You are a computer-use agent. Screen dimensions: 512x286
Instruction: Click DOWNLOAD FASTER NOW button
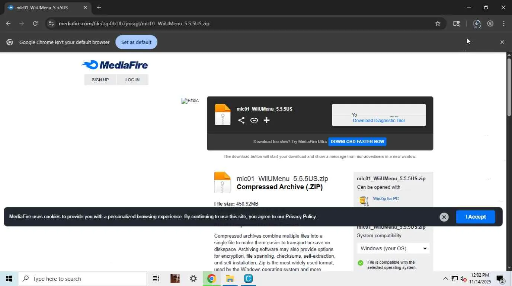(x=357, y=142)
